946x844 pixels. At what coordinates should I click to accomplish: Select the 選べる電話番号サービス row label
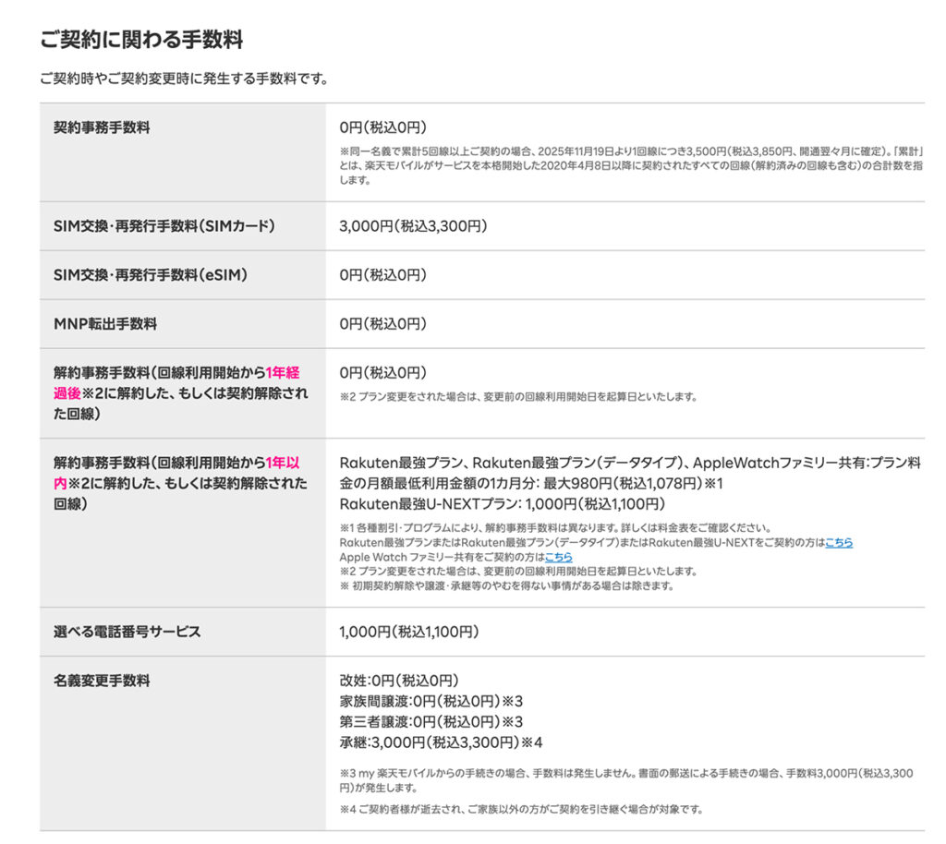pyautogui.click(x=127, y=633)
